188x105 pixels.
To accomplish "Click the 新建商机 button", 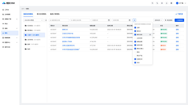I will tap(179, 20).
